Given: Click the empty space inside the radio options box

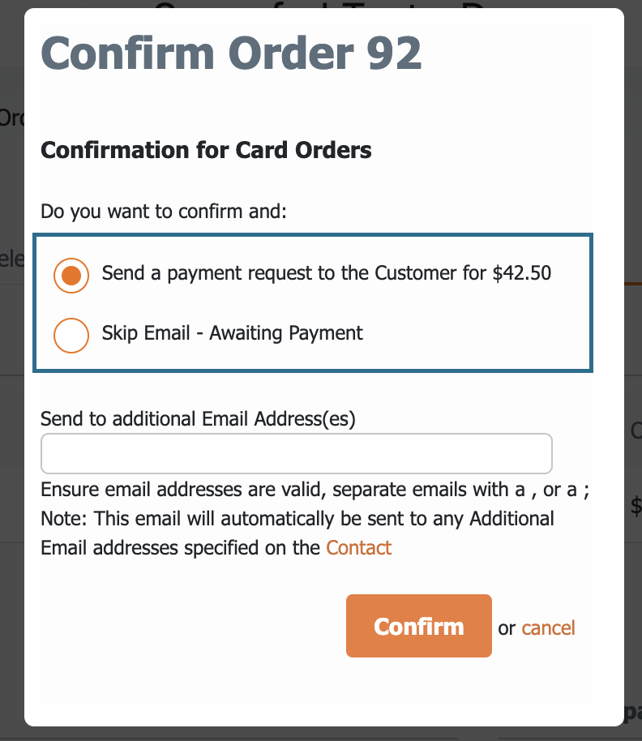Looking at the screenshot, I should click(x=473, y=333).
